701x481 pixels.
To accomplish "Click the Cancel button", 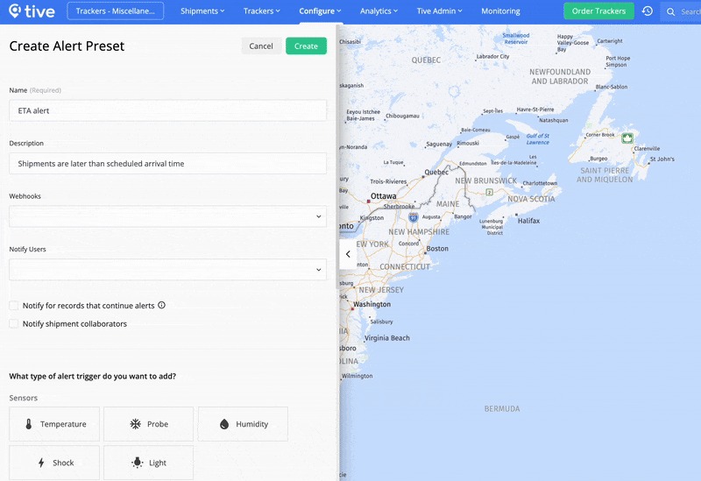I will 261,46.
